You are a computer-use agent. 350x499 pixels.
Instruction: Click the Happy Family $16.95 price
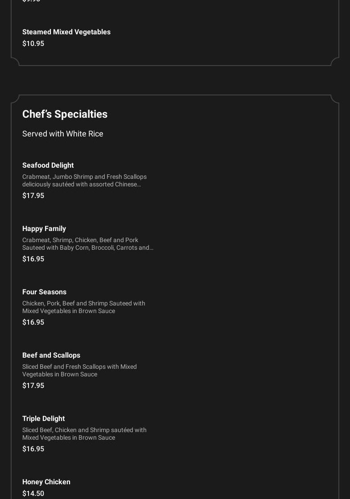pyautogui.click(x=33, y=259)
